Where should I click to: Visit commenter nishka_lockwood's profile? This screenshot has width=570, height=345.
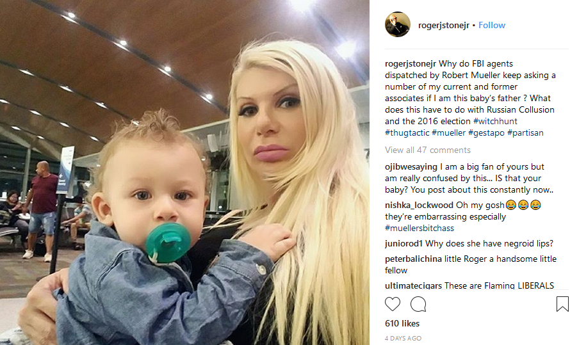tap(419, 205)
